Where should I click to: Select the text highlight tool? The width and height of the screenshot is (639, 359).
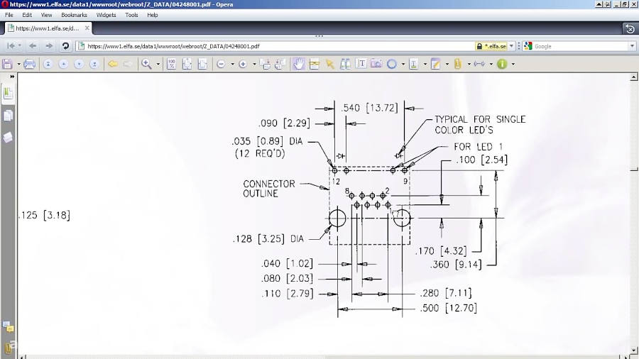tap(414, 64)
